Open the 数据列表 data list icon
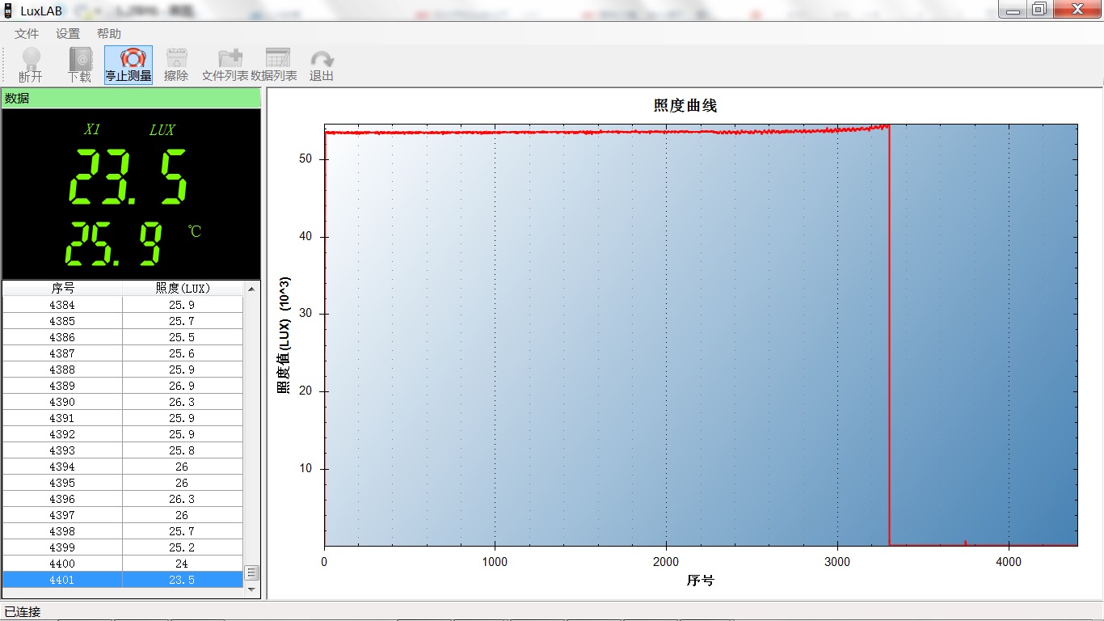Viewport: 1104px width, 621px height. coord(274,65)
